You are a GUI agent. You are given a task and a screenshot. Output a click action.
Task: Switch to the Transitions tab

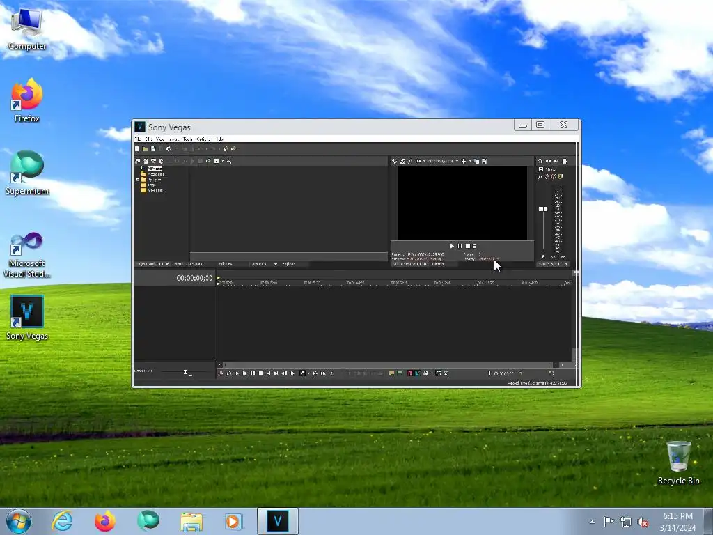tap(258, 264)
